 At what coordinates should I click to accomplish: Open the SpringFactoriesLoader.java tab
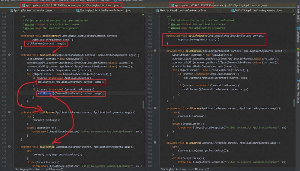[x=33, y=10]
